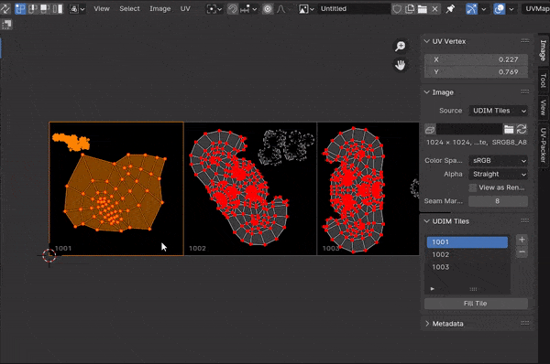550x364 pixels.
Task: Switch to the View sidebar tab
Action: point(543,107)
